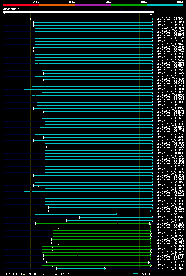Click the purple ~60% identity legend segment
This screenshot has height=276, width=186.
click(93, 5)
